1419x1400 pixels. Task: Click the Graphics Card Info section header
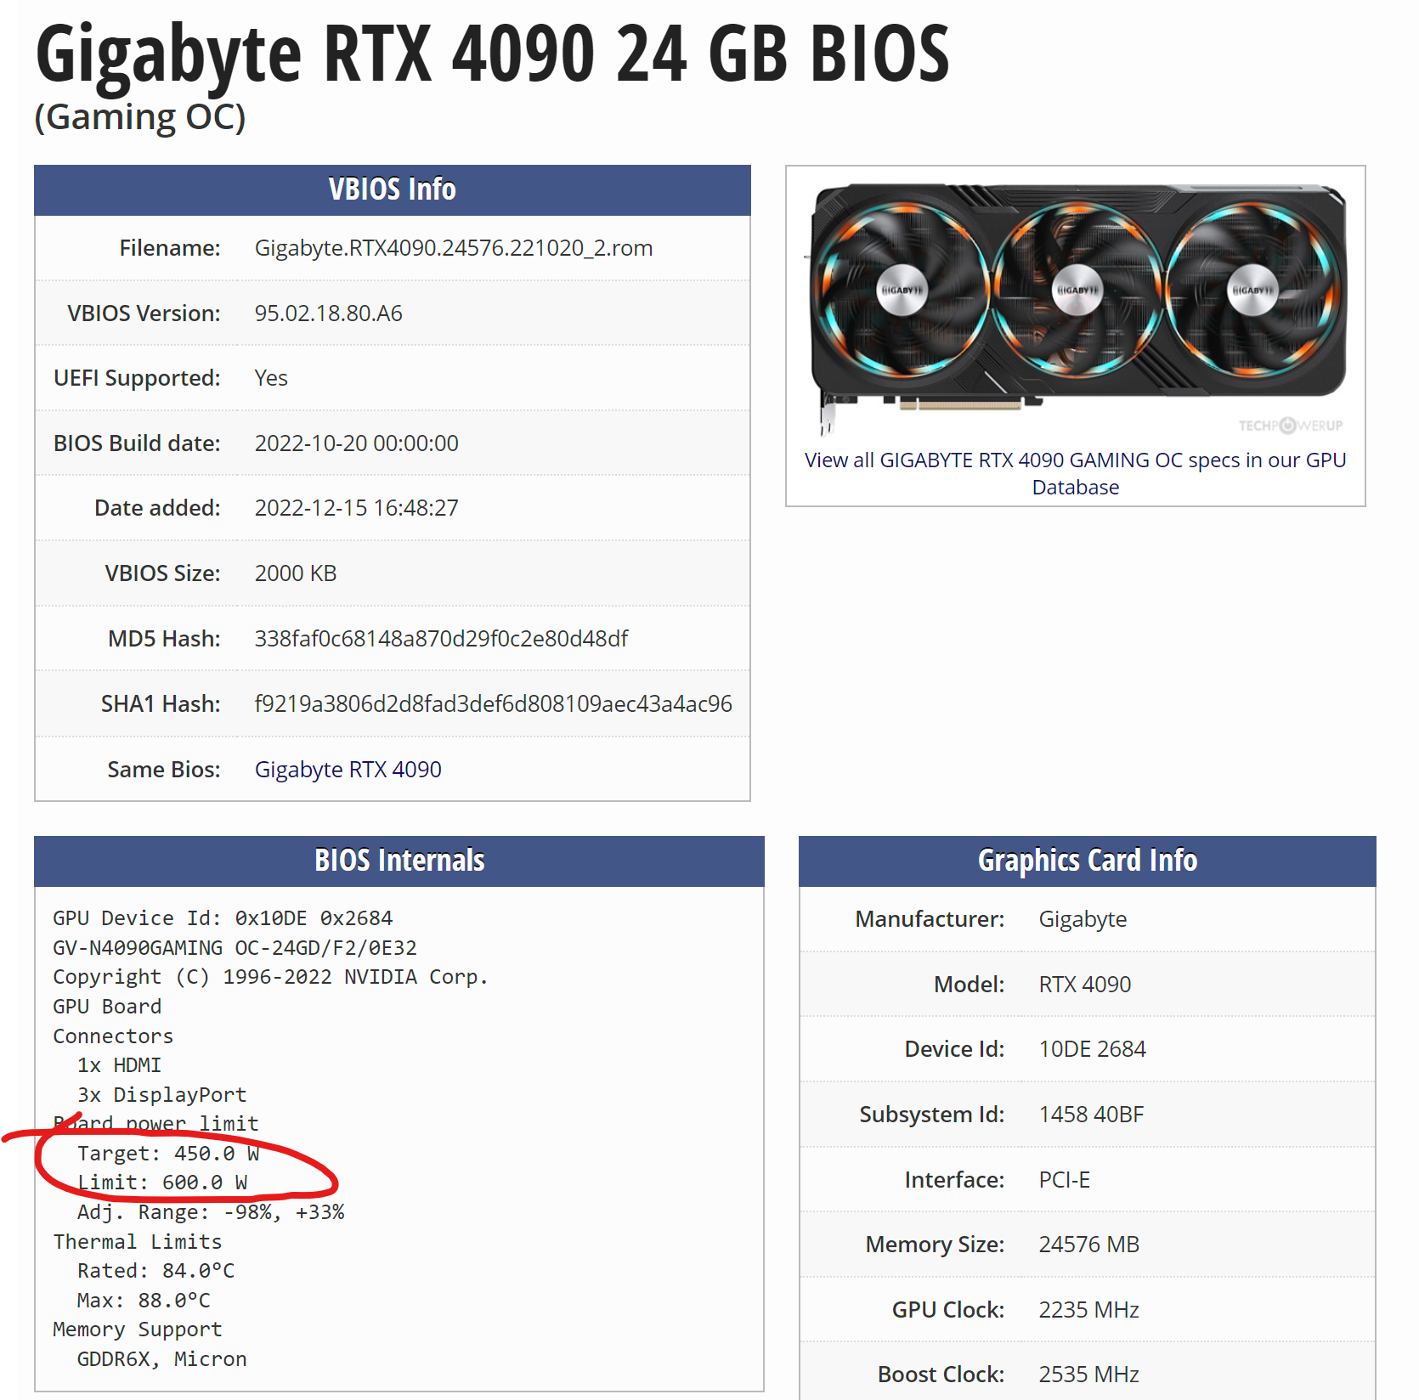click(x=1087, y=861)
